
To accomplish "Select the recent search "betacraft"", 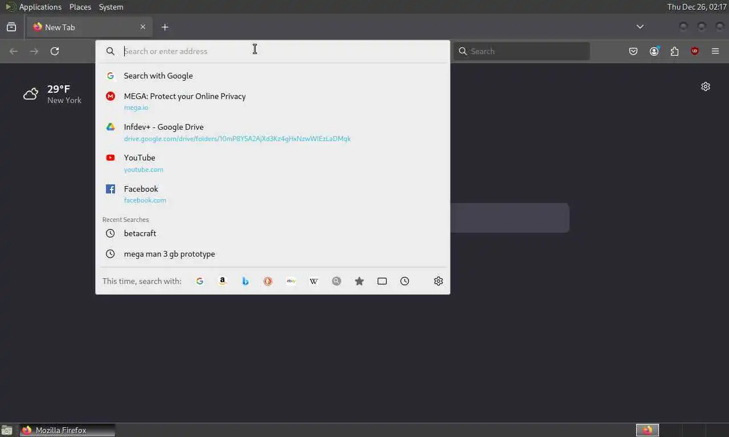I will 273,233.
